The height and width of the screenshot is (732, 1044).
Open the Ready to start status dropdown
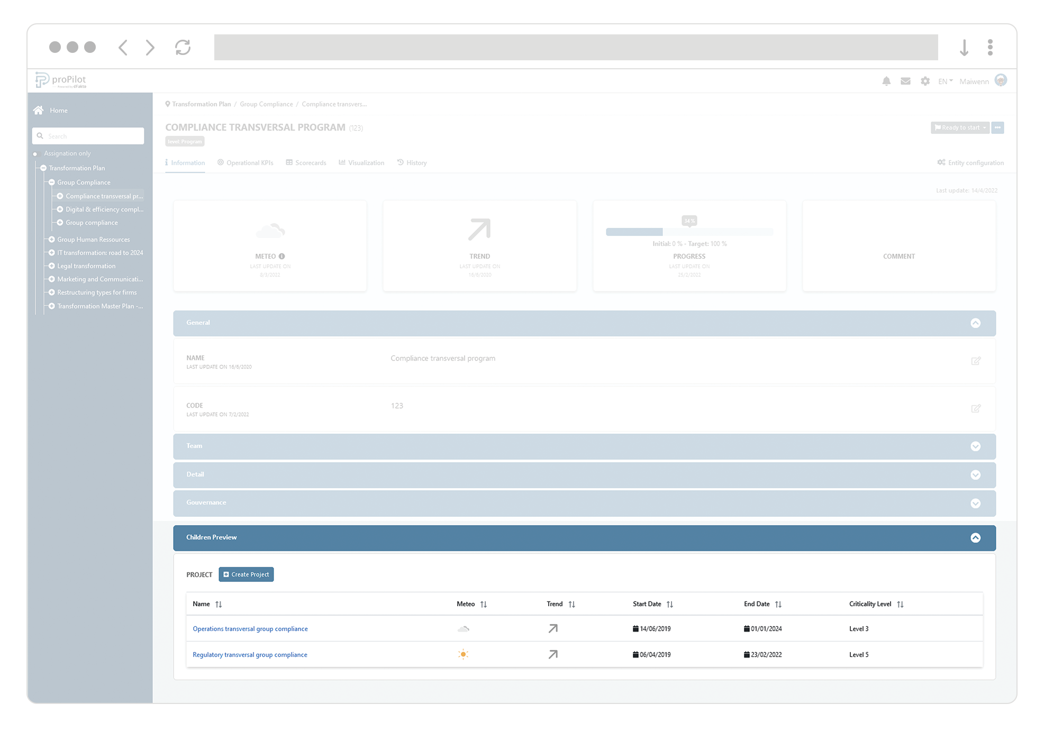(960, 127)
